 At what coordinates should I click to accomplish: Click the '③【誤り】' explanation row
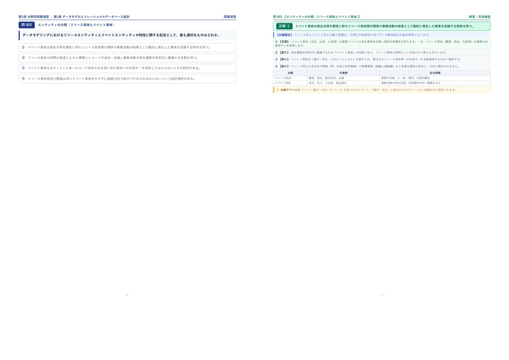(x=382, y=59)
